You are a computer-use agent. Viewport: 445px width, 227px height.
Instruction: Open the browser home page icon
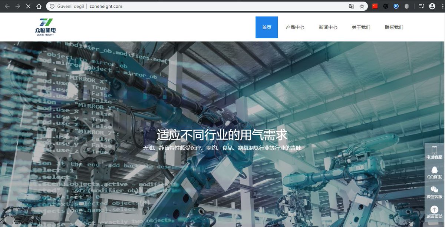click(x=39, y=6)
